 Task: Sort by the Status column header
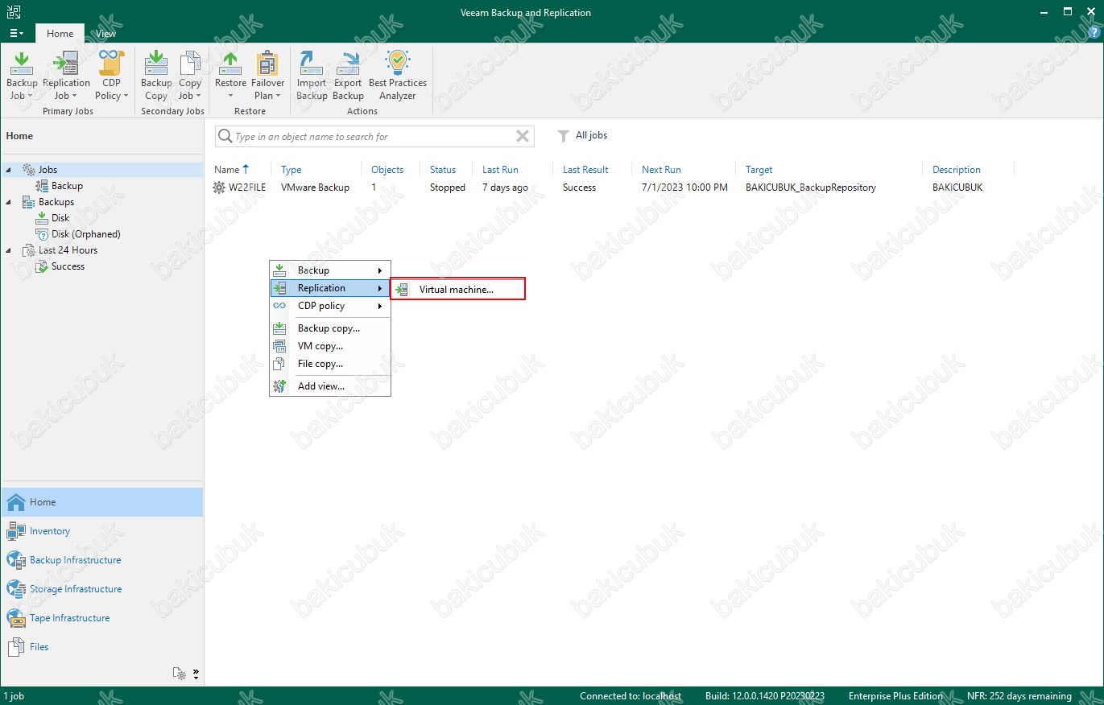(x=443, y=170)
